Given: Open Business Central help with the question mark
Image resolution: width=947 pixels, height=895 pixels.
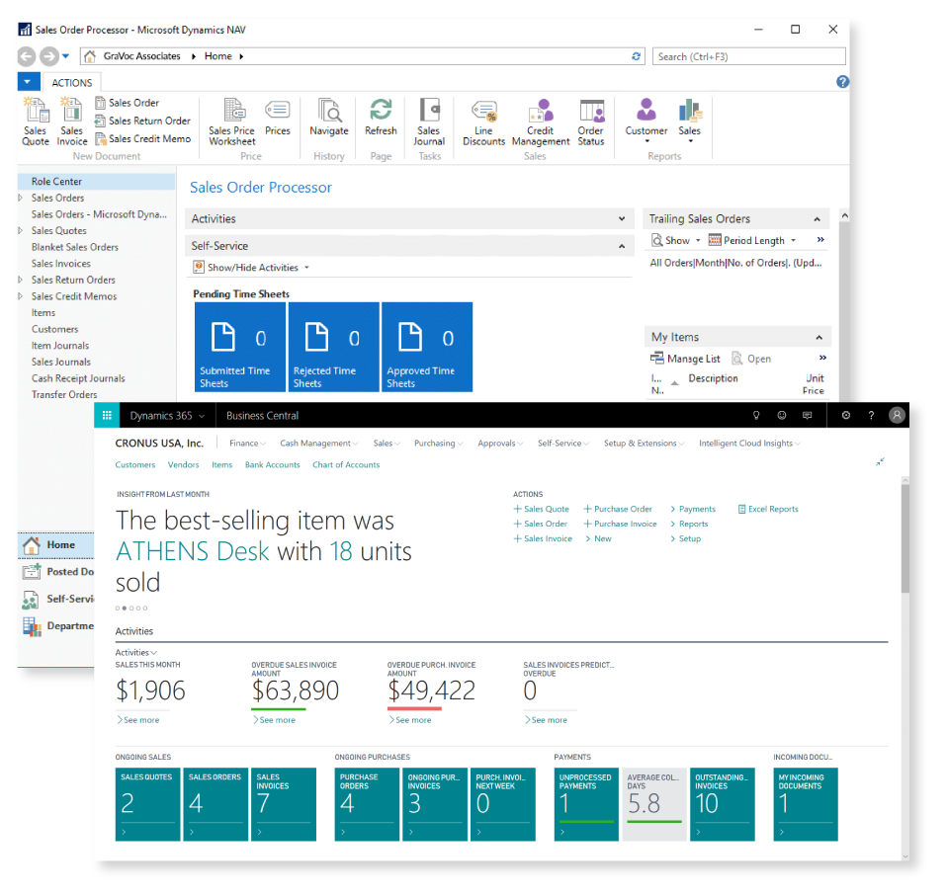Looking at the screenshot, I should 872,415.
